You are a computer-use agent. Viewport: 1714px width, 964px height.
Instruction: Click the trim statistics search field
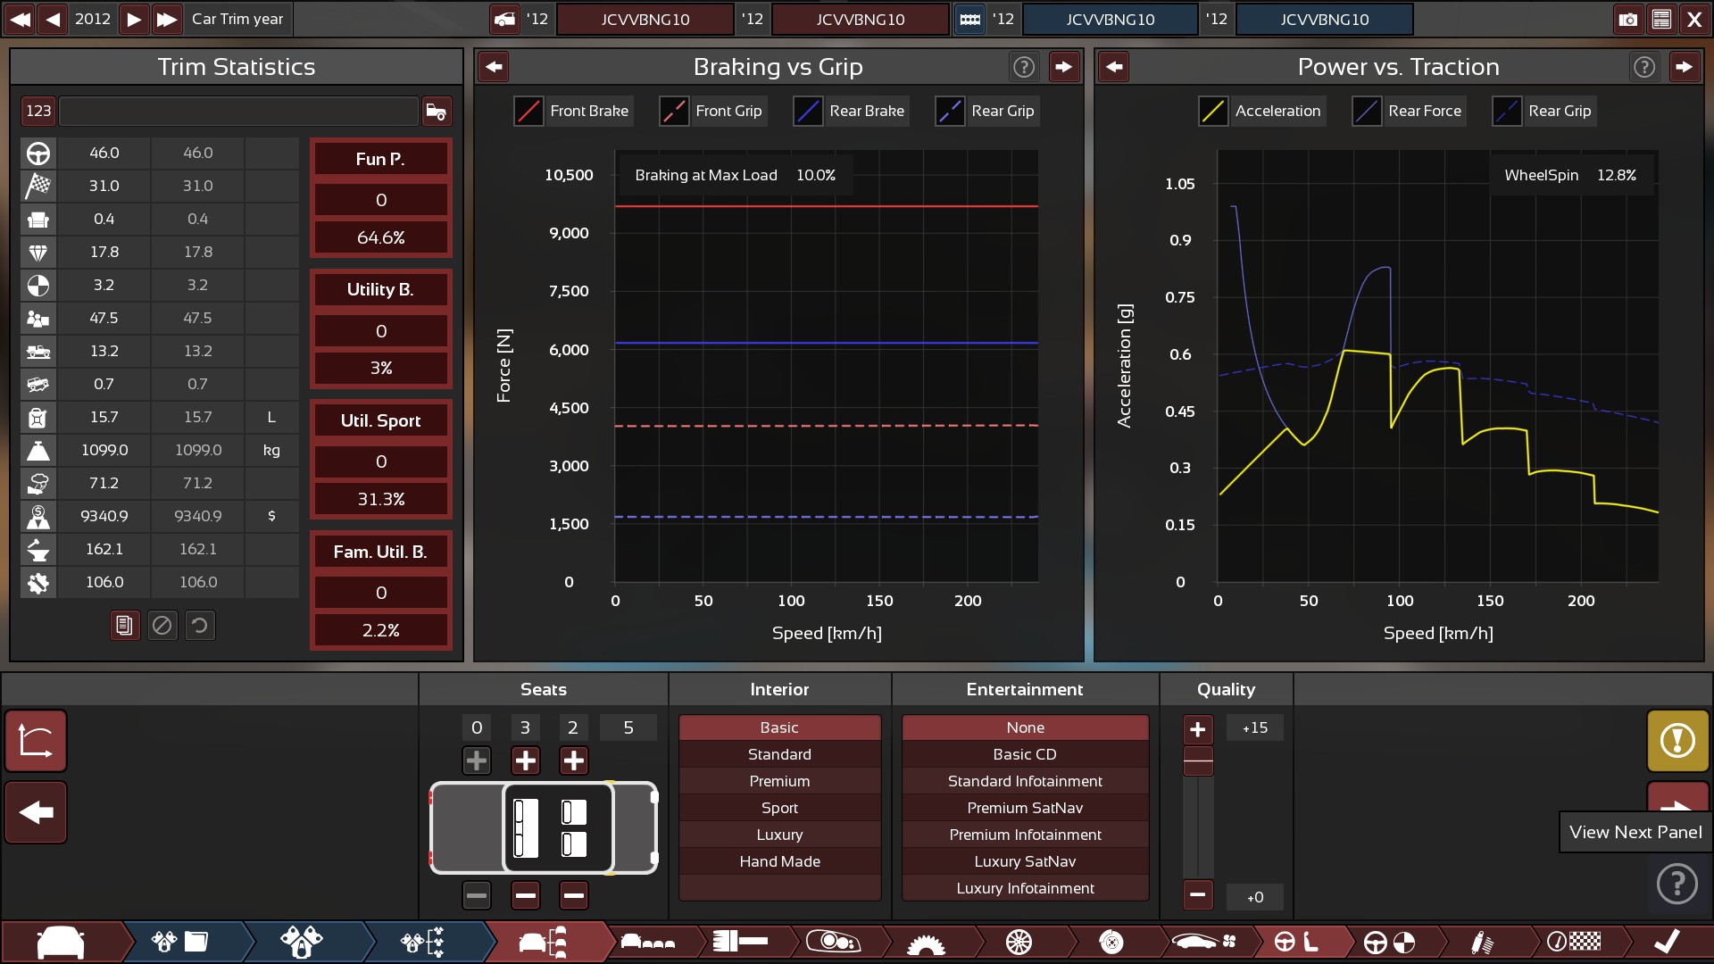[x=238, y=111]
